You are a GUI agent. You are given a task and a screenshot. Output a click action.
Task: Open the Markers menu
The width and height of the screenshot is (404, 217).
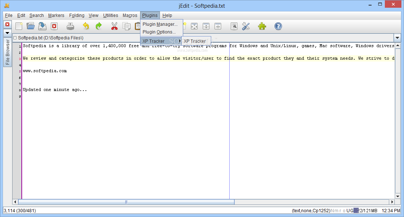coord(56,15)
